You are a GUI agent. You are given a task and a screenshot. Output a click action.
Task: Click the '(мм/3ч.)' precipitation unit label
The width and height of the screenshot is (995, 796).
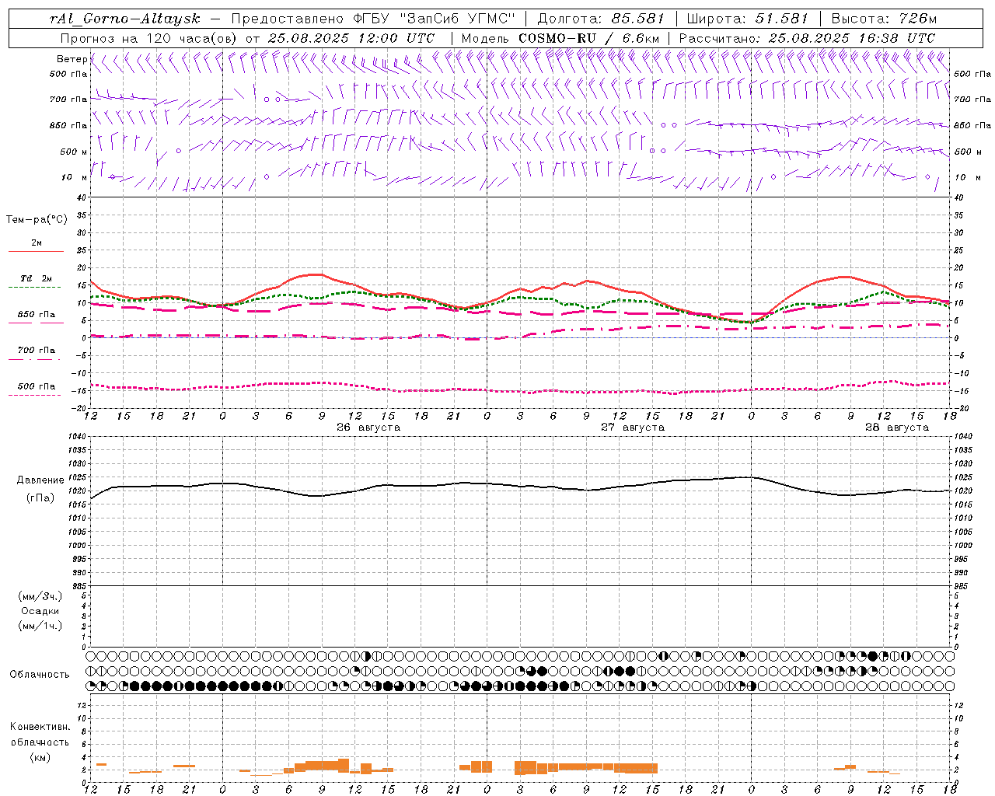click(x=40, y=596)
